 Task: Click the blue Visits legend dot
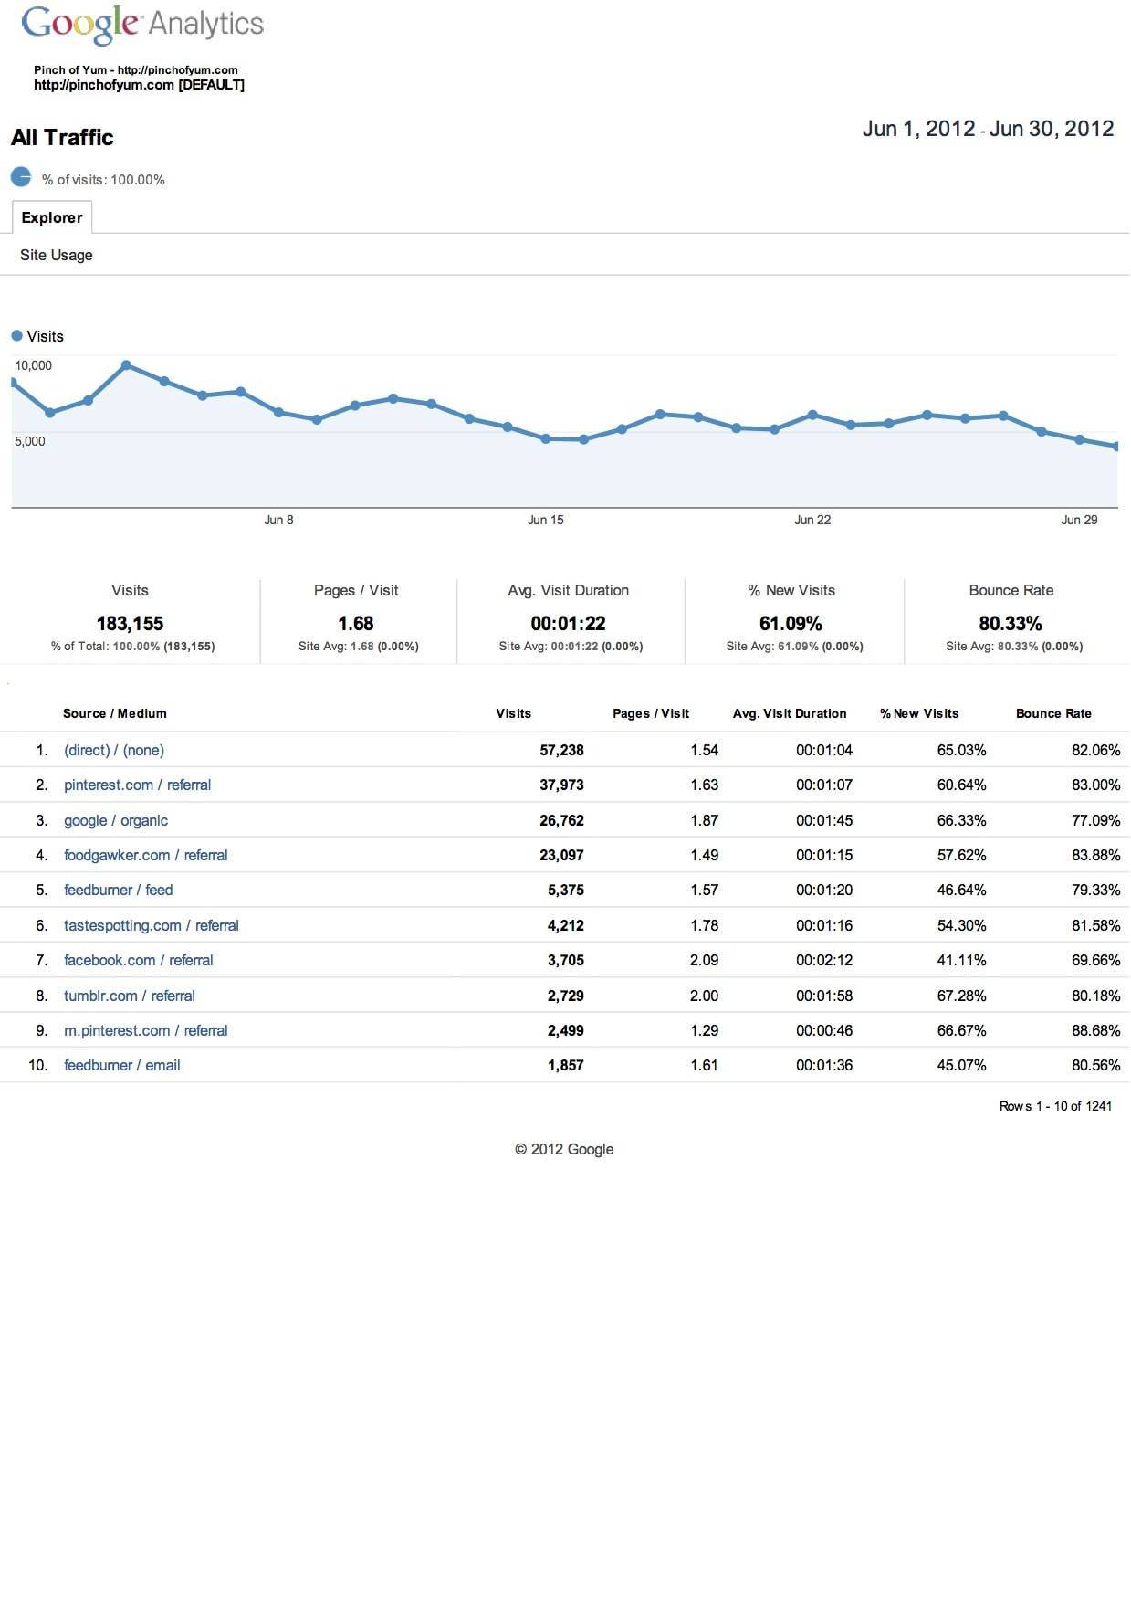point(16,336)
